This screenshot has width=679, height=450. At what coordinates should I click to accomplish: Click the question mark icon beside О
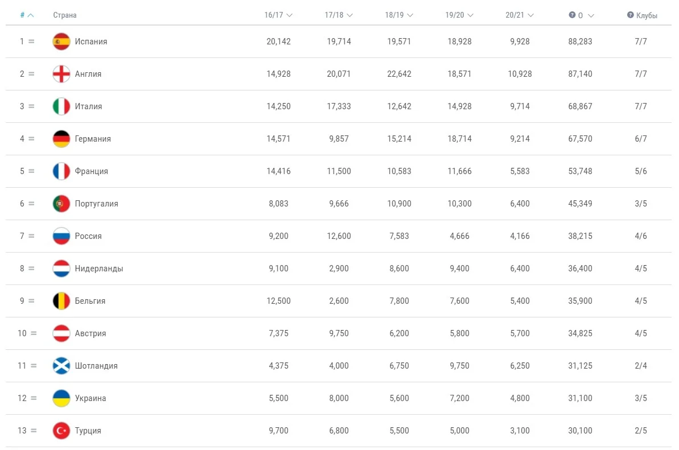tap(572, 15)
